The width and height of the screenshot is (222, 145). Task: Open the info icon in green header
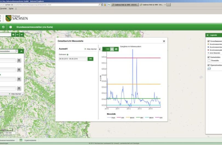11,27
